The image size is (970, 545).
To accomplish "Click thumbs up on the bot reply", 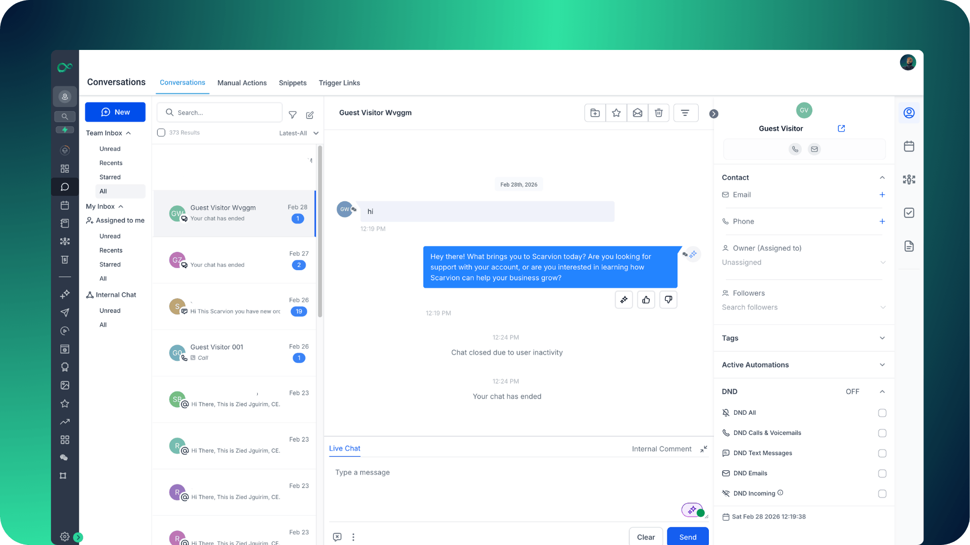I will [x=646, y=300].
